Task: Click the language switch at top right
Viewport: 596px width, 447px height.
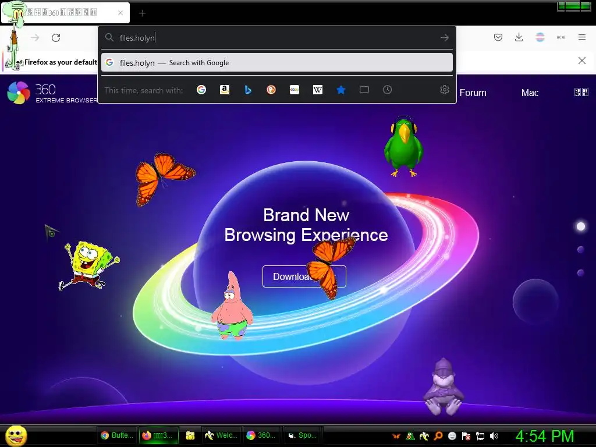Action: (581, 92)
